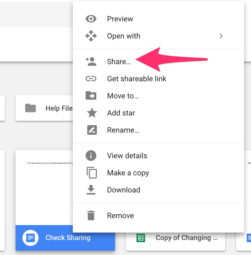The height and width of the screenshot is (255, 251).
Task: Choose Rename… from the menu
Action: 158,130
